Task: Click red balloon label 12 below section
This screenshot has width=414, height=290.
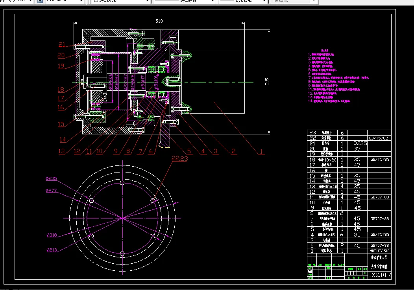Action: pos(77,151)
